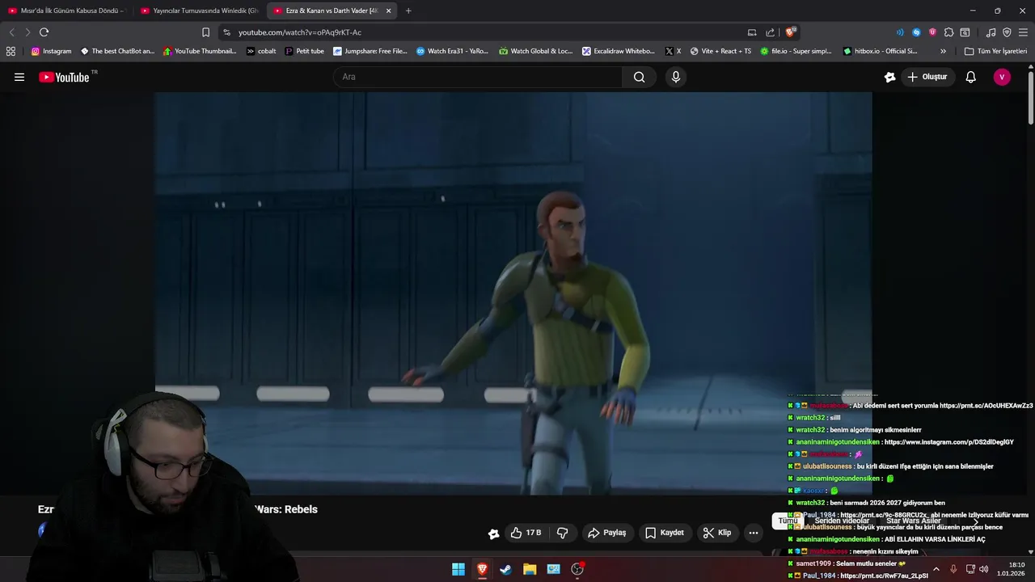Screen dimensions: 1035x582
Task: Open Instagram bookmark
Action: pos(51,51)
